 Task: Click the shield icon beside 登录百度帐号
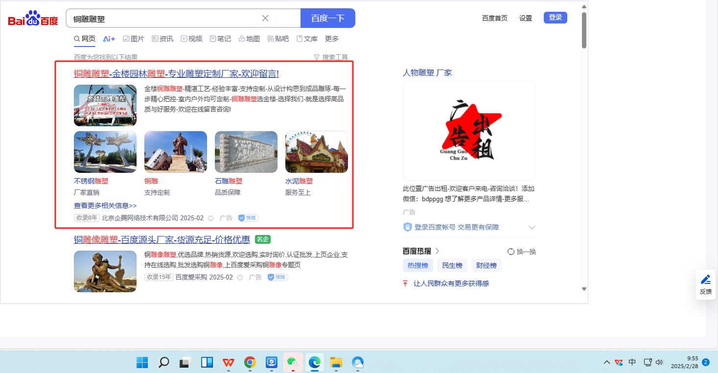coord(407,227)
